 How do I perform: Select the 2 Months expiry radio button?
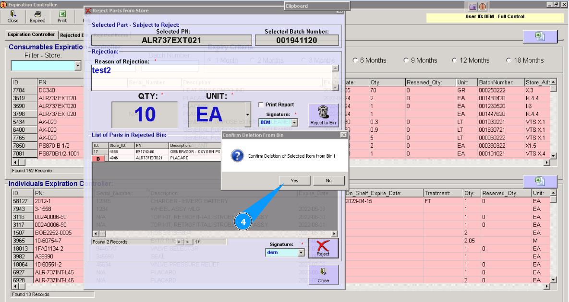(x=252, y=60)
